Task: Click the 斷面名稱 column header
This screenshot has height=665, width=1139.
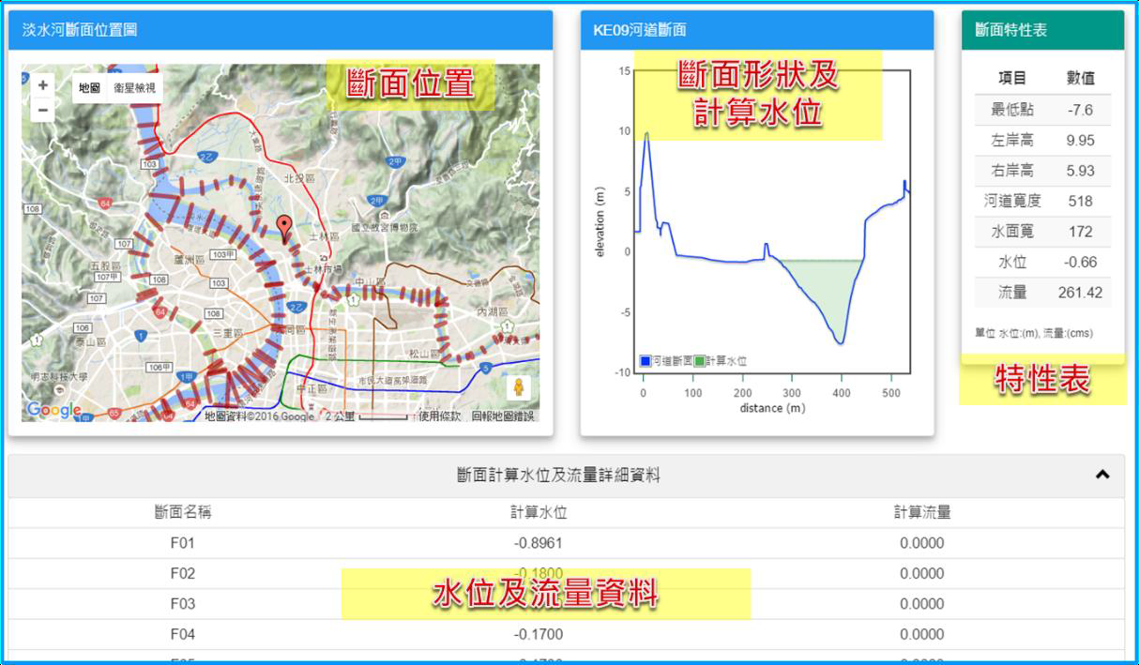Action: tap(183, 512)
